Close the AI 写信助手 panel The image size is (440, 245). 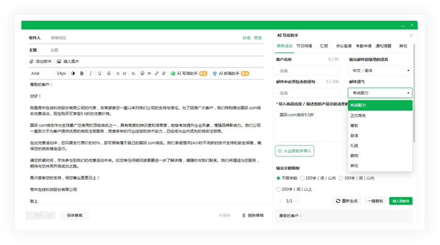coord(411,36)
